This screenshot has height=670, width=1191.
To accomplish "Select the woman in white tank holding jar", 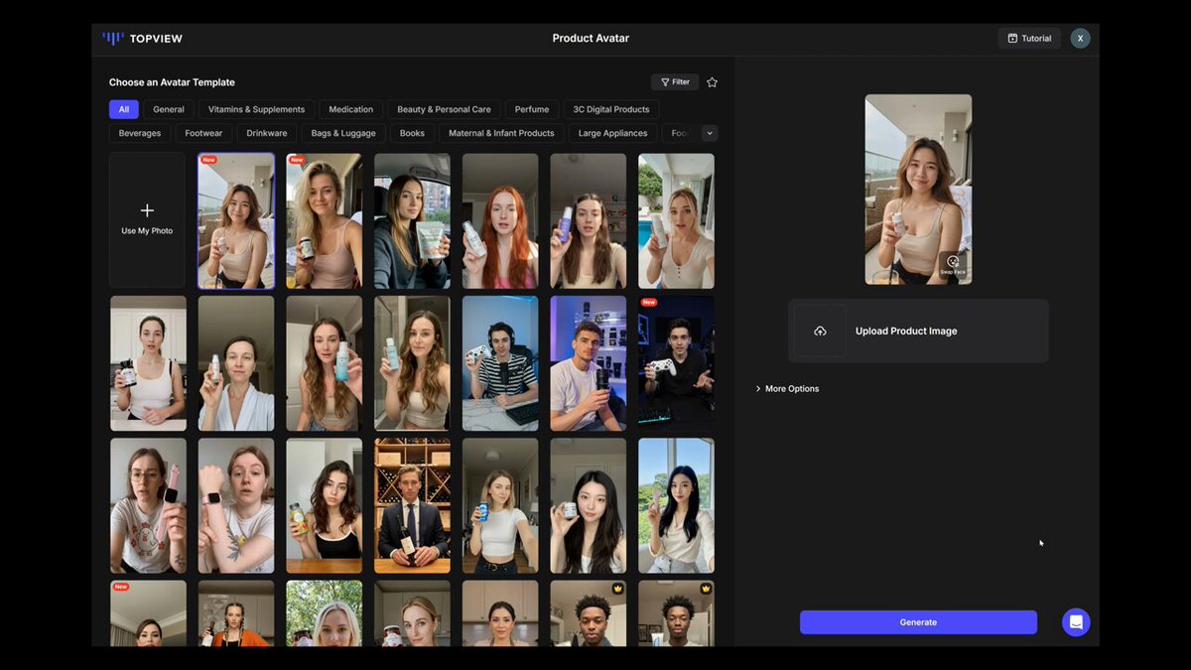I will (148, 363).
